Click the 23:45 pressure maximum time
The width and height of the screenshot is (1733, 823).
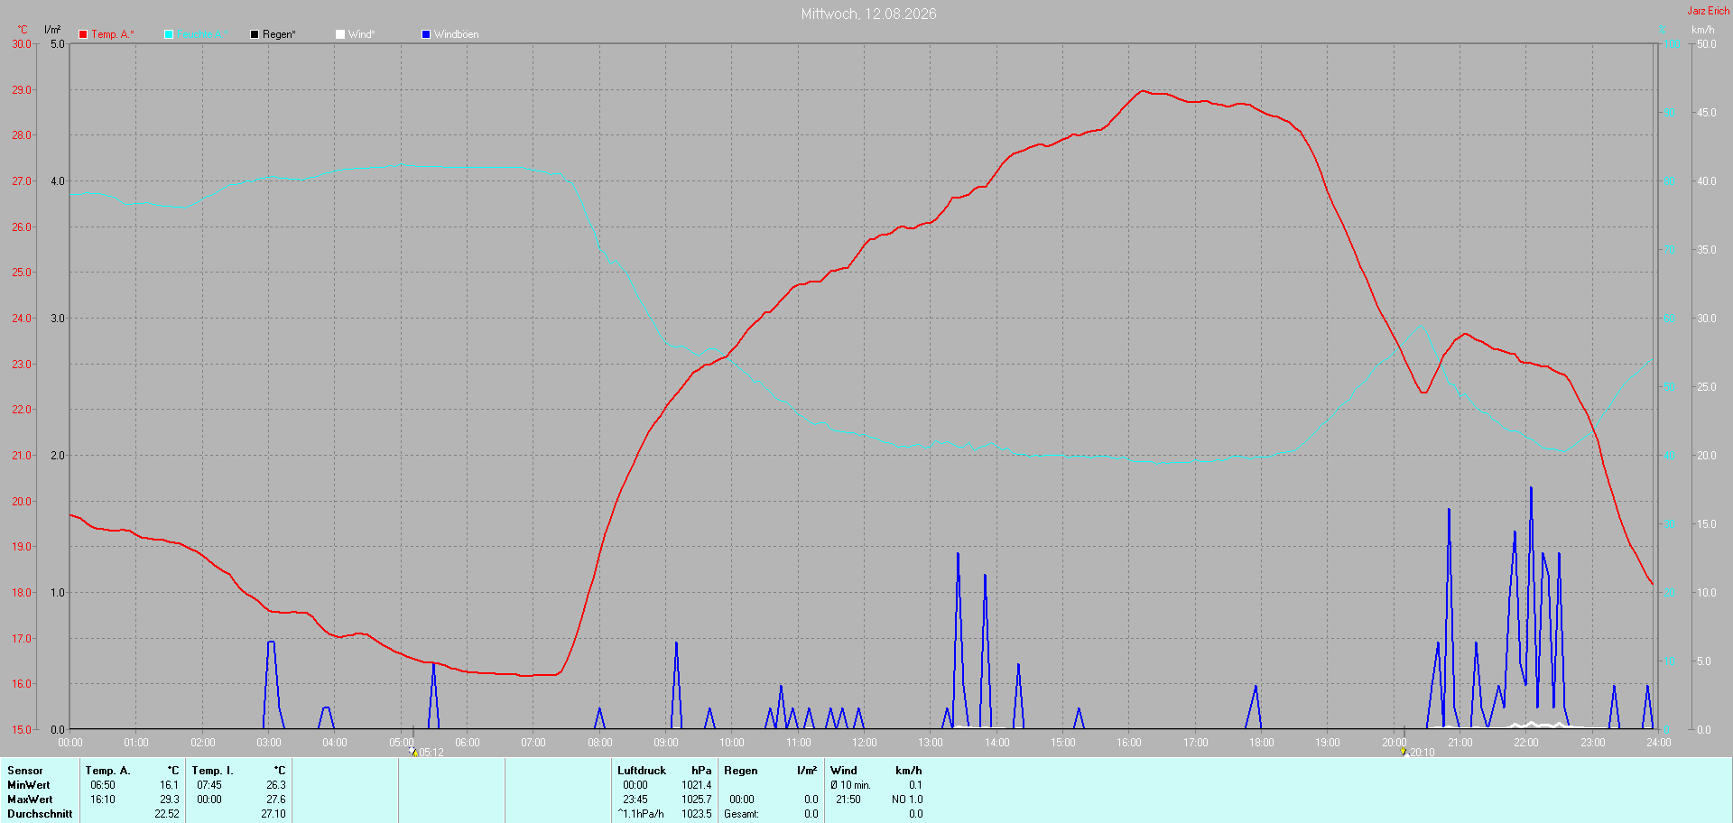click(635, 800)
